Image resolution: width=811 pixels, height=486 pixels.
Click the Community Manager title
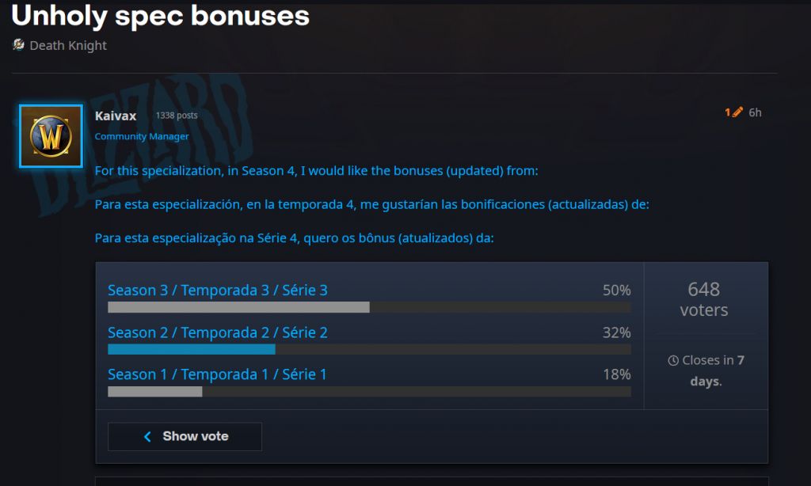(x=142, y=136)
